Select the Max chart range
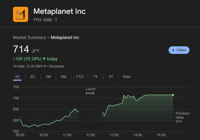The height and width of the screenshot is (140, 200). 127,77
